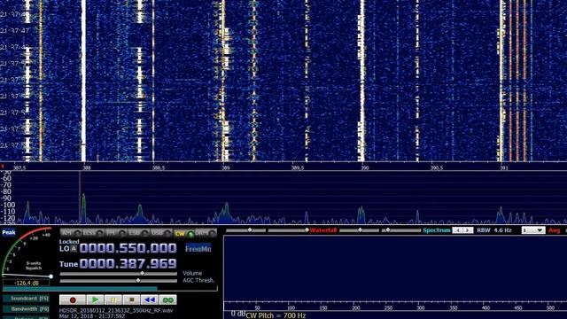Viewport: 567px width, 319px height.
Task: Adjust the AGC Thresh. slider
Action: (x=118, y=280)
